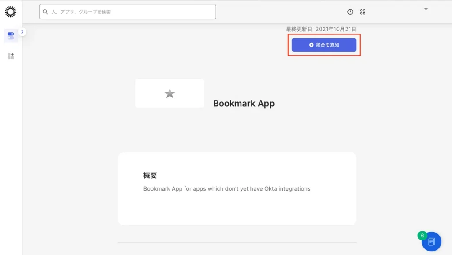Expand the user account menu chevron
452x255 pixels.
(426, 9)
